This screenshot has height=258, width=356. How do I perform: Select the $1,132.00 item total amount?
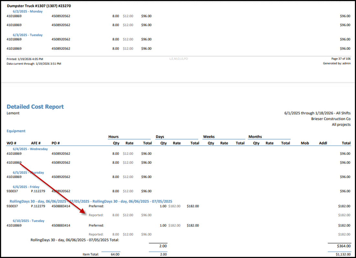pos(342,254)
